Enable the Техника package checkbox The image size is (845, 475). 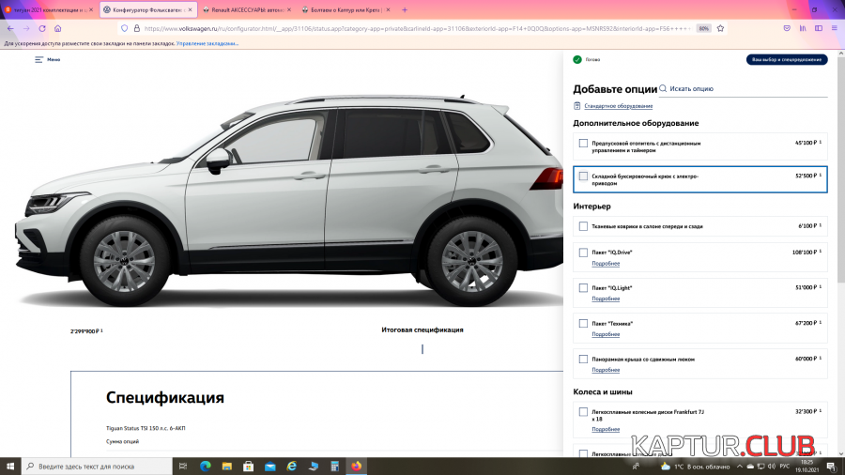click(x=583, y=324)
